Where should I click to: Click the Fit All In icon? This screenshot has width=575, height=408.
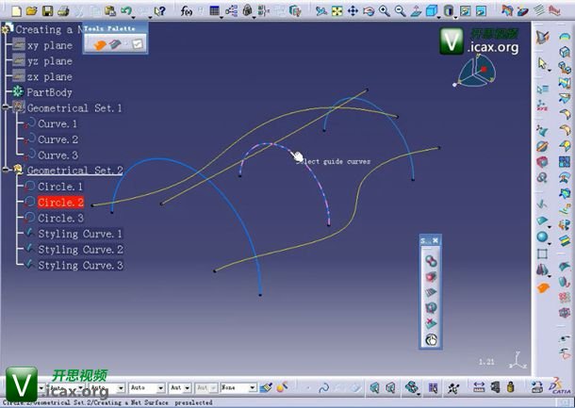[x=335, y=10]
